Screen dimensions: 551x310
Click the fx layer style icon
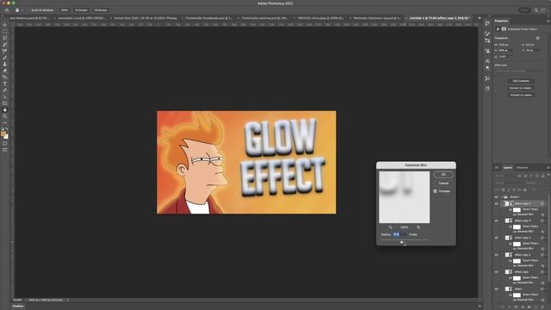pyautogui.click(x=509, y=307)
